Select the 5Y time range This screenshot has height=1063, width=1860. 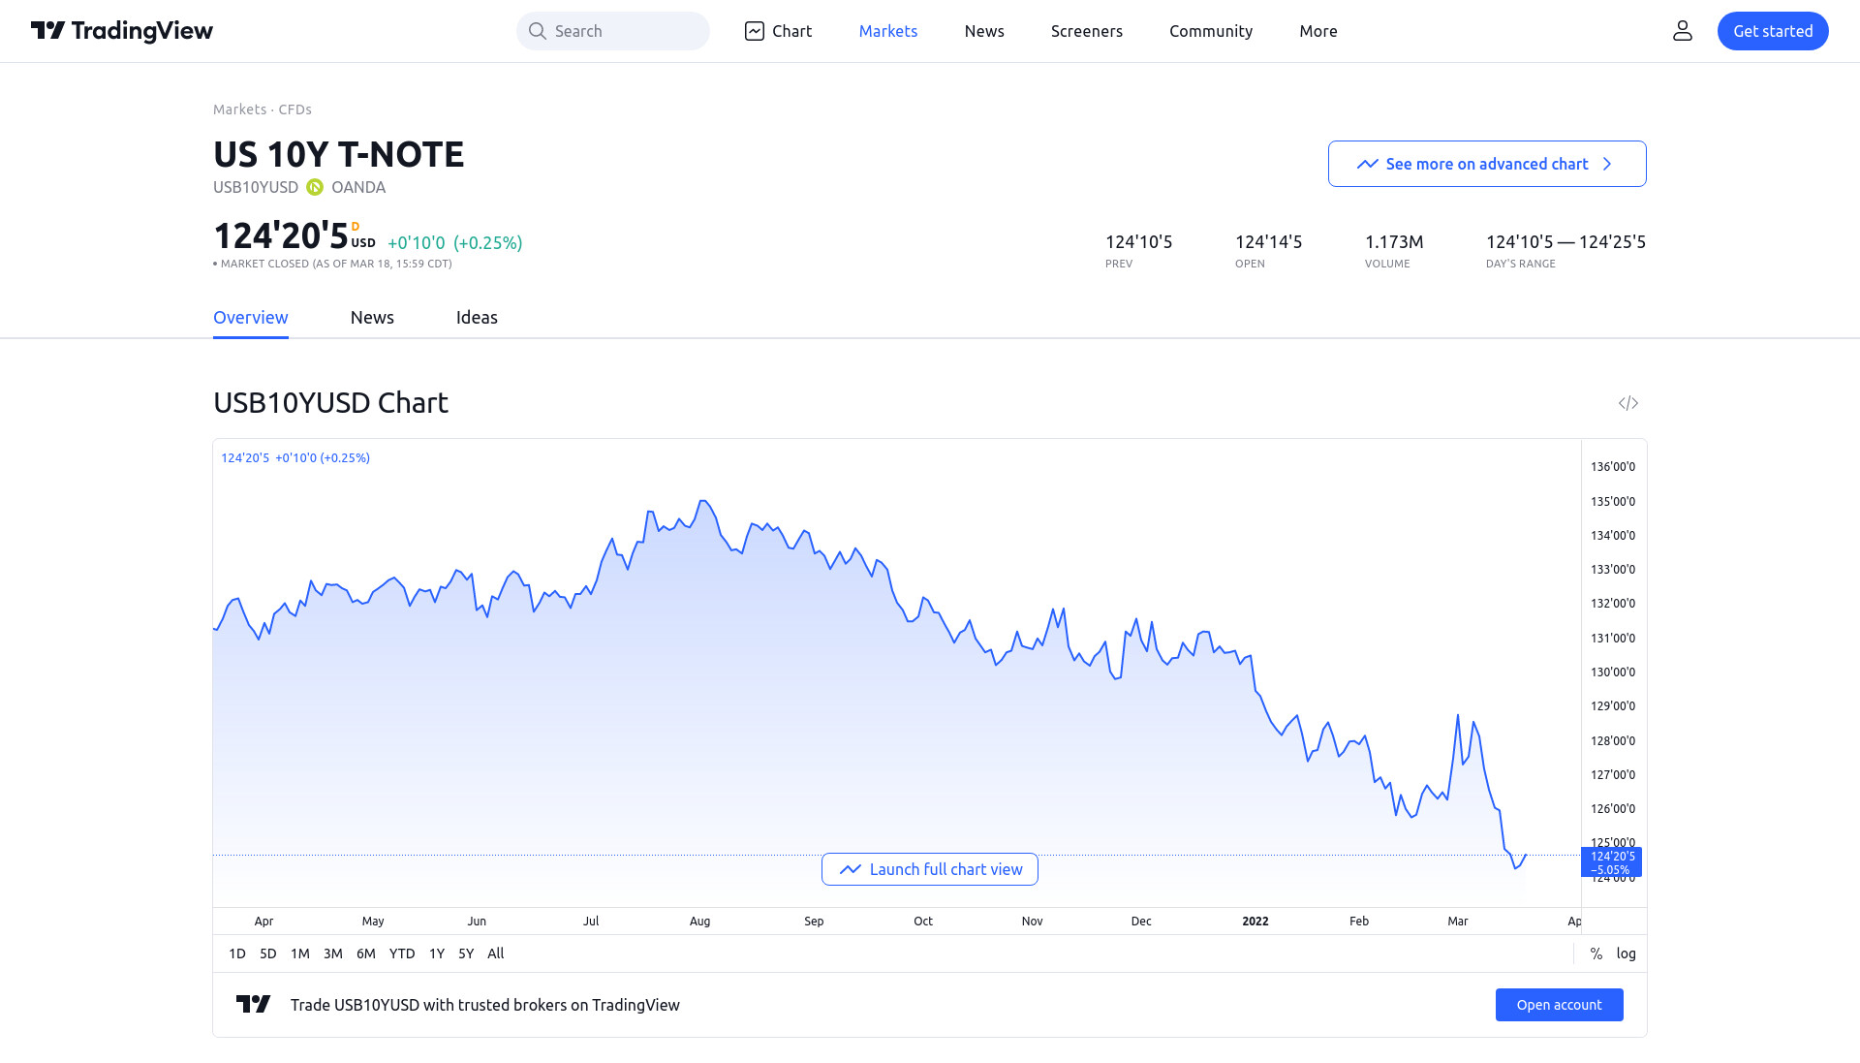pyautogui.click(x=466, y=954)
